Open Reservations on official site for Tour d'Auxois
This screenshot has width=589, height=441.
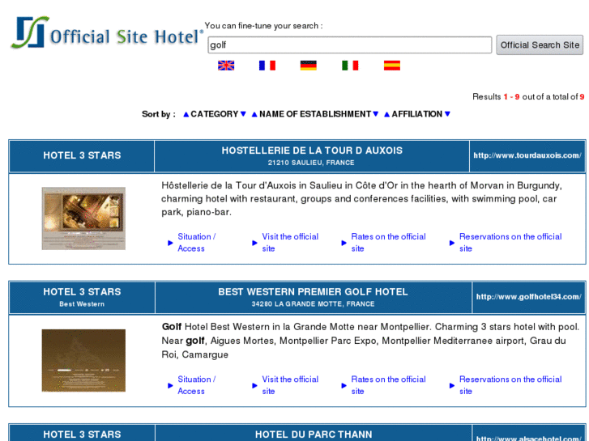coord(510,243)
